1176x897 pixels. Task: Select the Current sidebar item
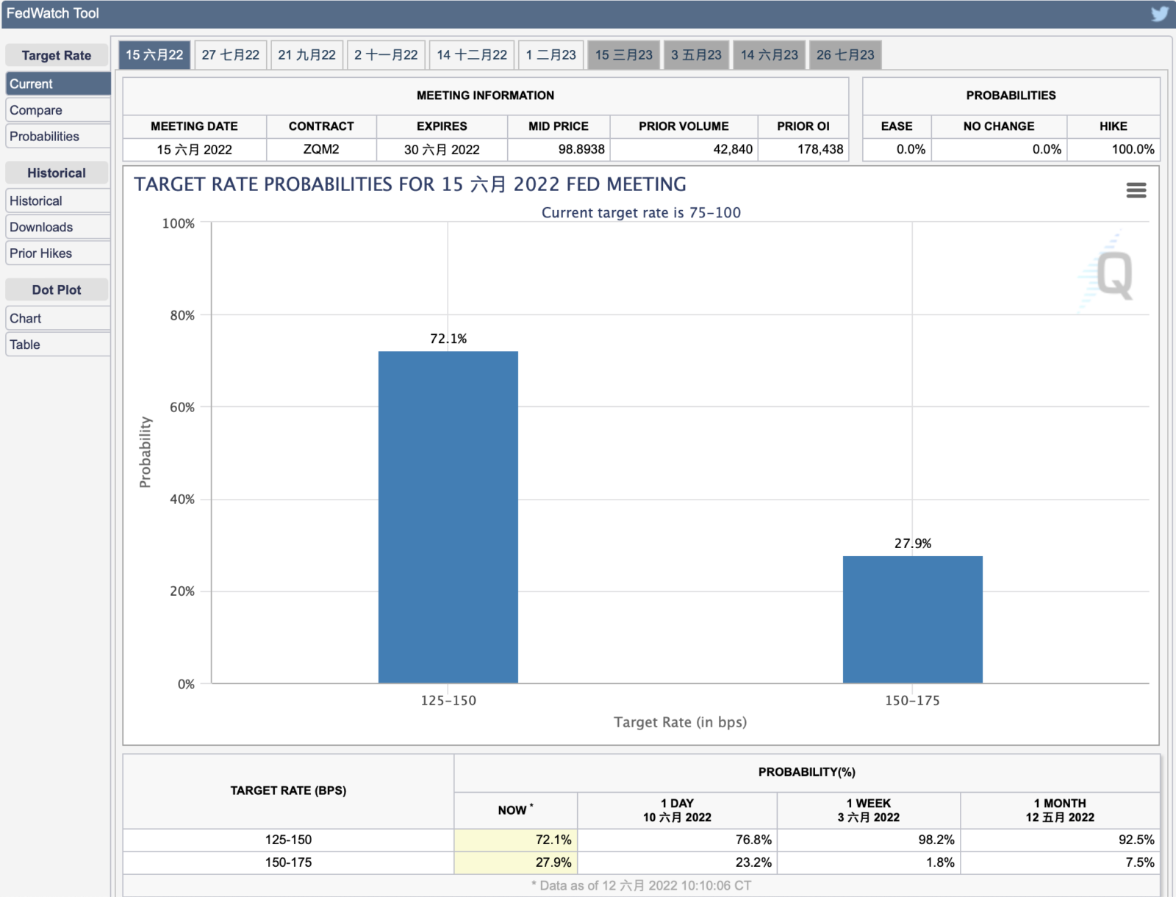[31, 84]
